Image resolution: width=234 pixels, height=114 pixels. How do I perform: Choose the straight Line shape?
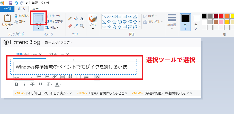click(104, 17)
